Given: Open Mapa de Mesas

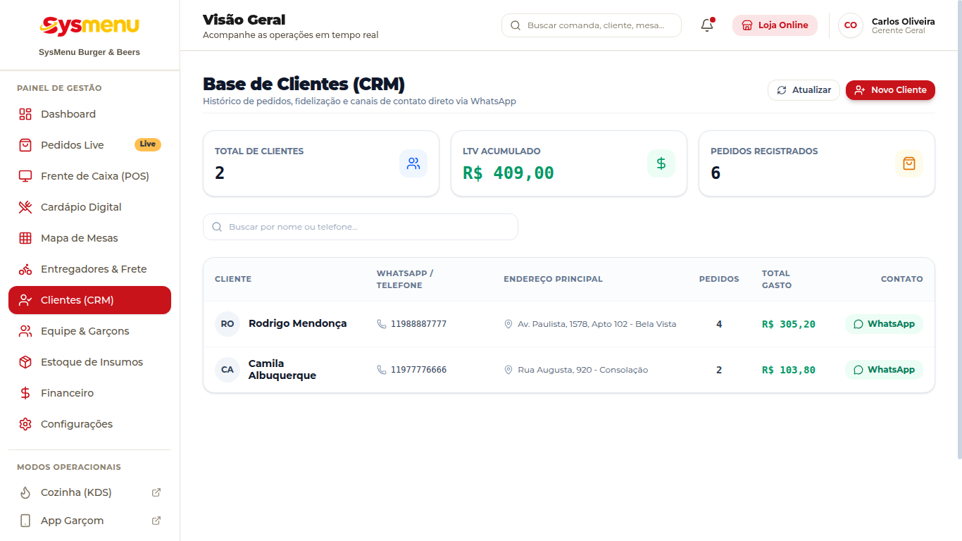Looking at the screenshot, I should (x=89, y=238).
